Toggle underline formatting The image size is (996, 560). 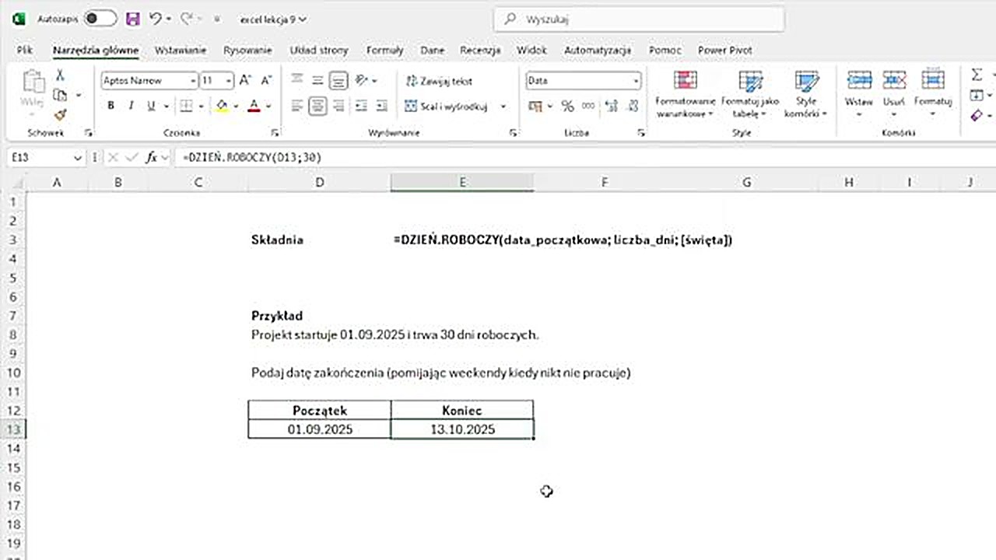tap(149, 106)
